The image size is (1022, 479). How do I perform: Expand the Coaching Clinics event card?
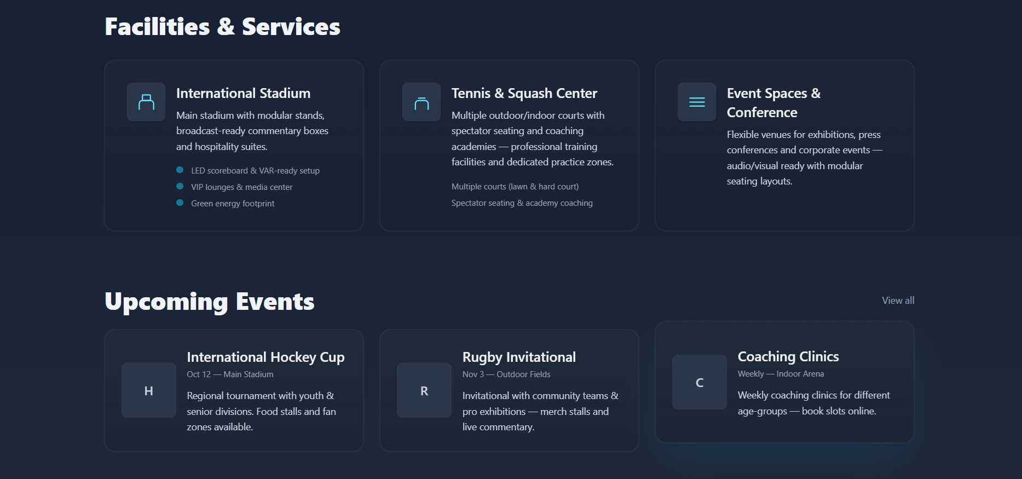coord(784,382)
